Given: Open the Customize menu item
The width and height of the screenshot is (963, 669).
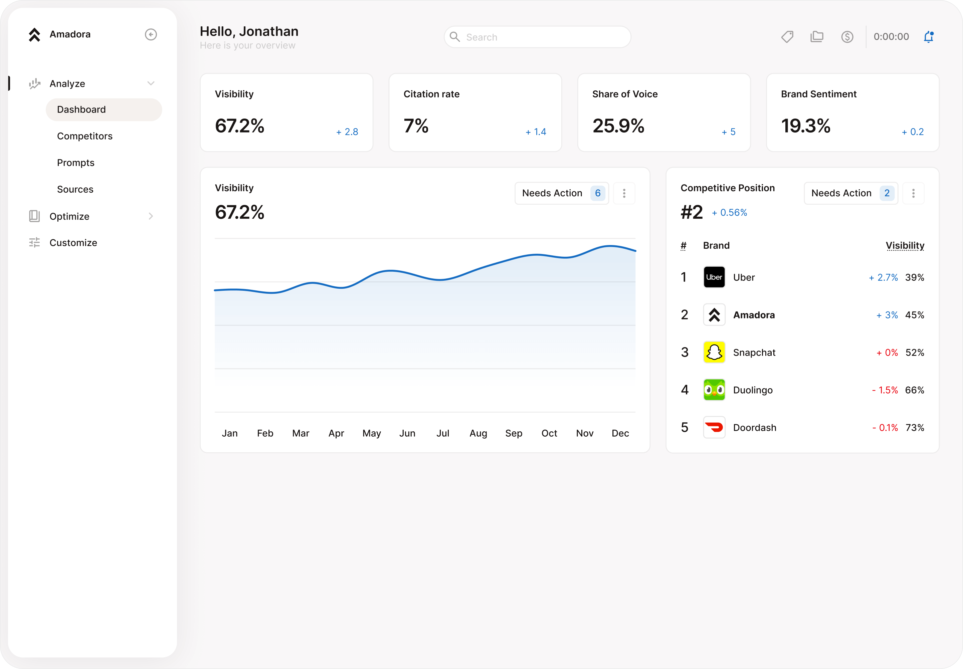Looking at the screenshot, I should click(x=73, y=243).
